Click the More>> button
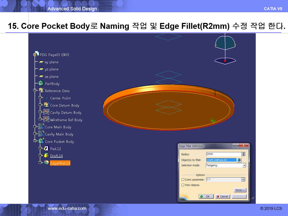This screenshot has width=288, height=216. click(x=240, y=190)
